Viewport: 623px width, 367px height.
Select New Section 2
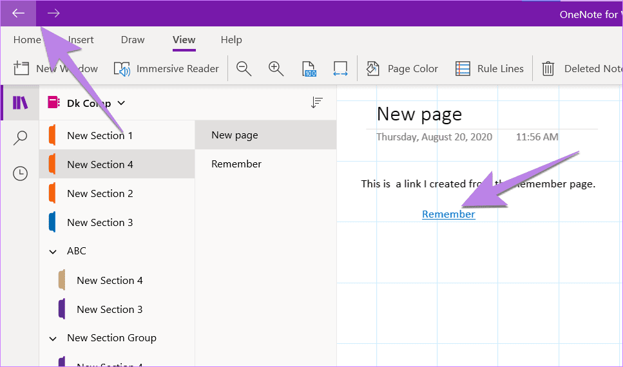pyautogui.click(x=117, y=193)
